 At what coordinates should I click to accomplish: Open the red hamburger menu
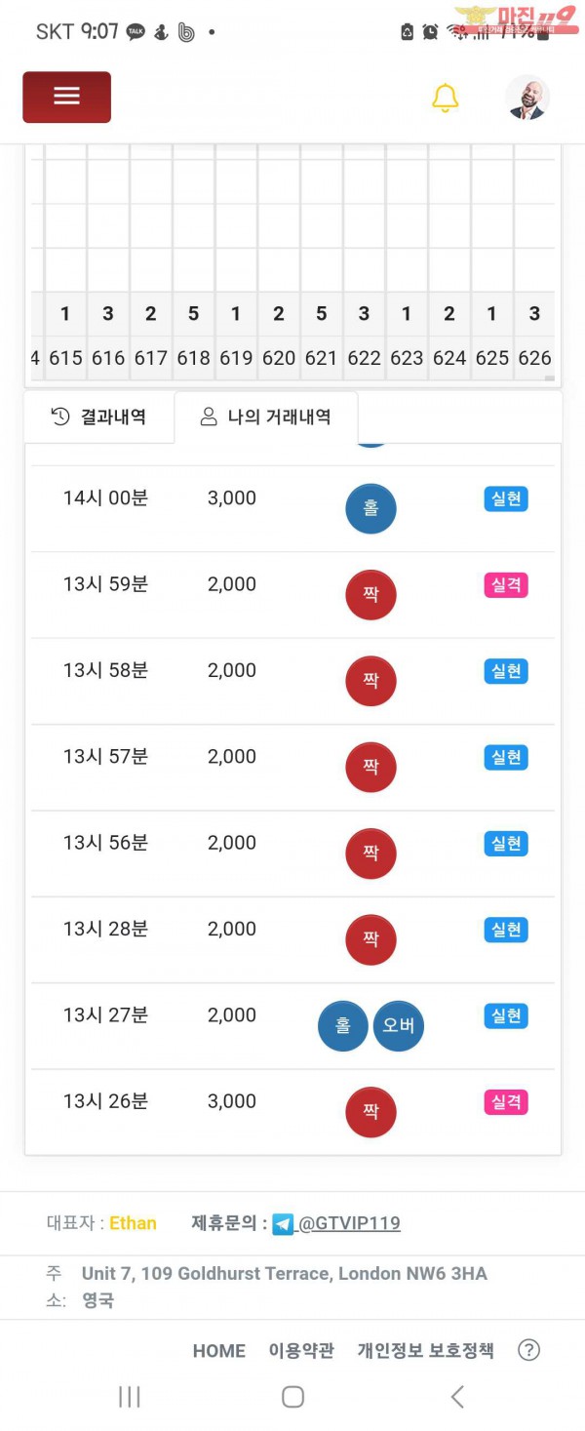point(66,97)
